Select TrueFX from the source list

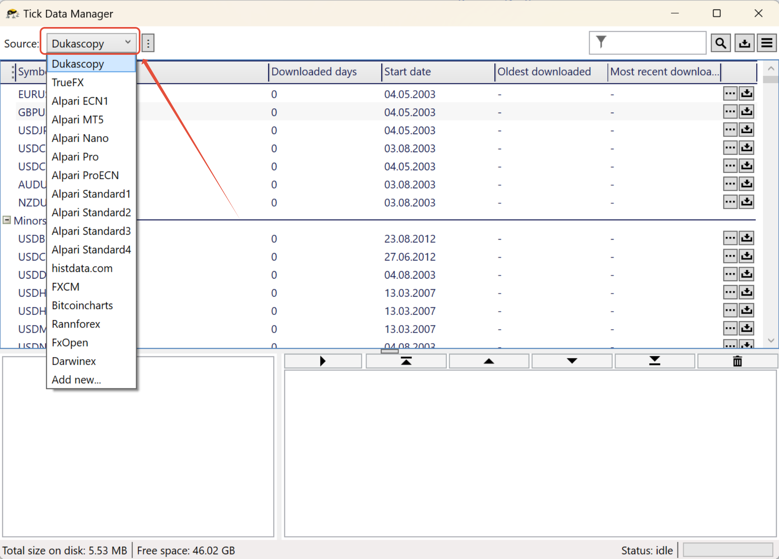pos(92,82)
